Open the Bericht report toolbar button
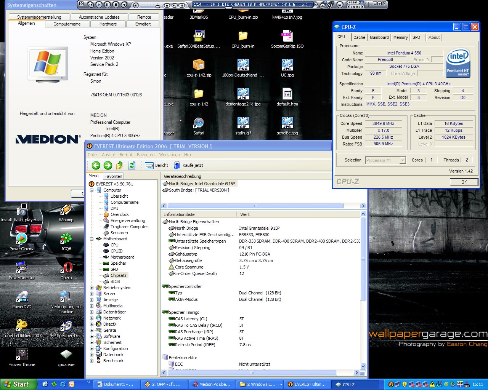This screenshot has height=390, width=488. point(157,165)
